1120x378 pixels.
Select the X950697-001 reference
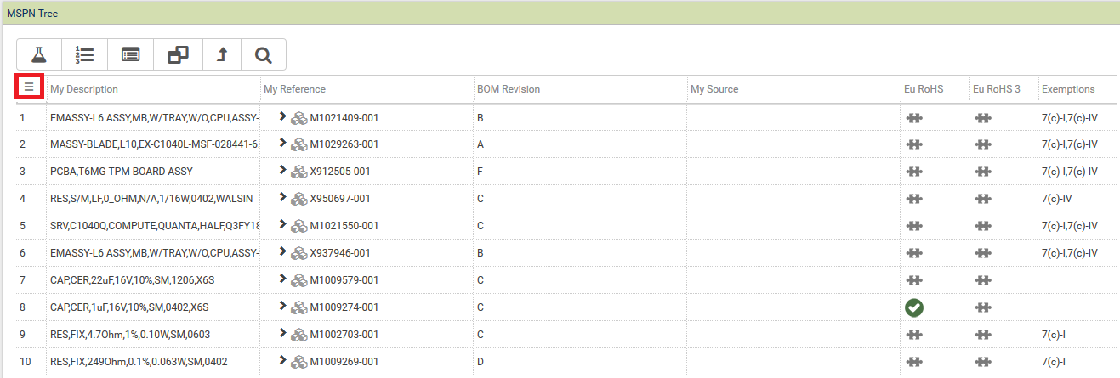coord(340,199)
